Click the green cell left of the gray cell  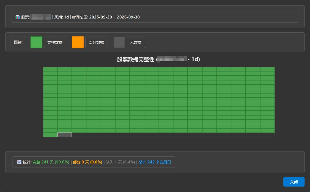(x=50, y=135)
